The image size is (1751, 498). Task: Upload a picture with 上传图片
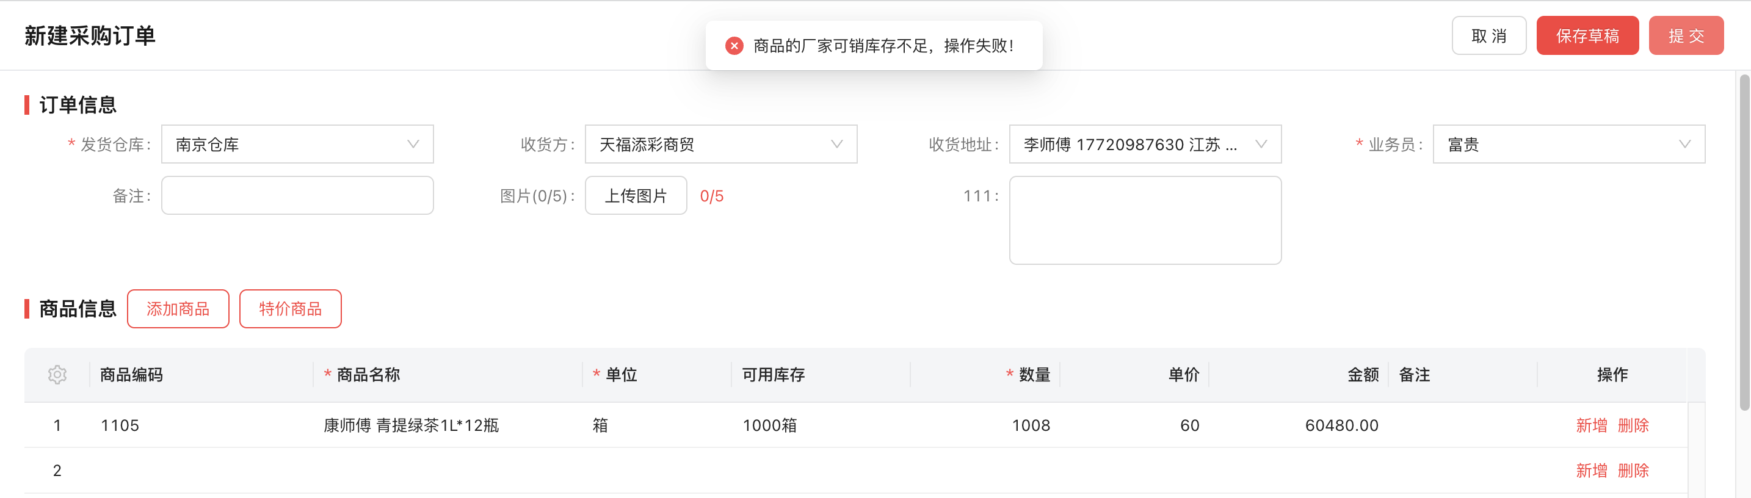pos(636,196)
